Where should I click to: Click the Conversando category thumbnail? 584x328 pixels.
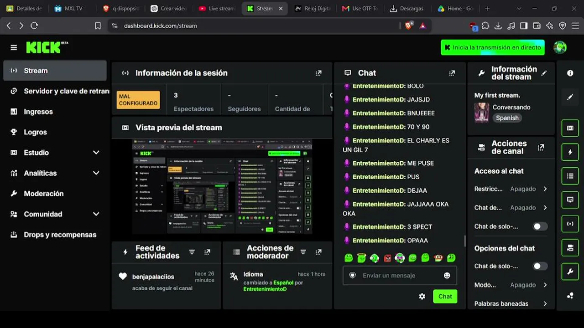(482, 112)
